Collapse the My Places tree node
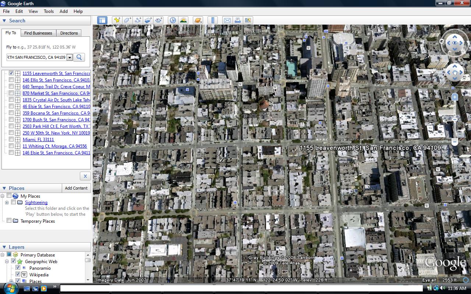The image size is (471, 294). click(3, 196)
